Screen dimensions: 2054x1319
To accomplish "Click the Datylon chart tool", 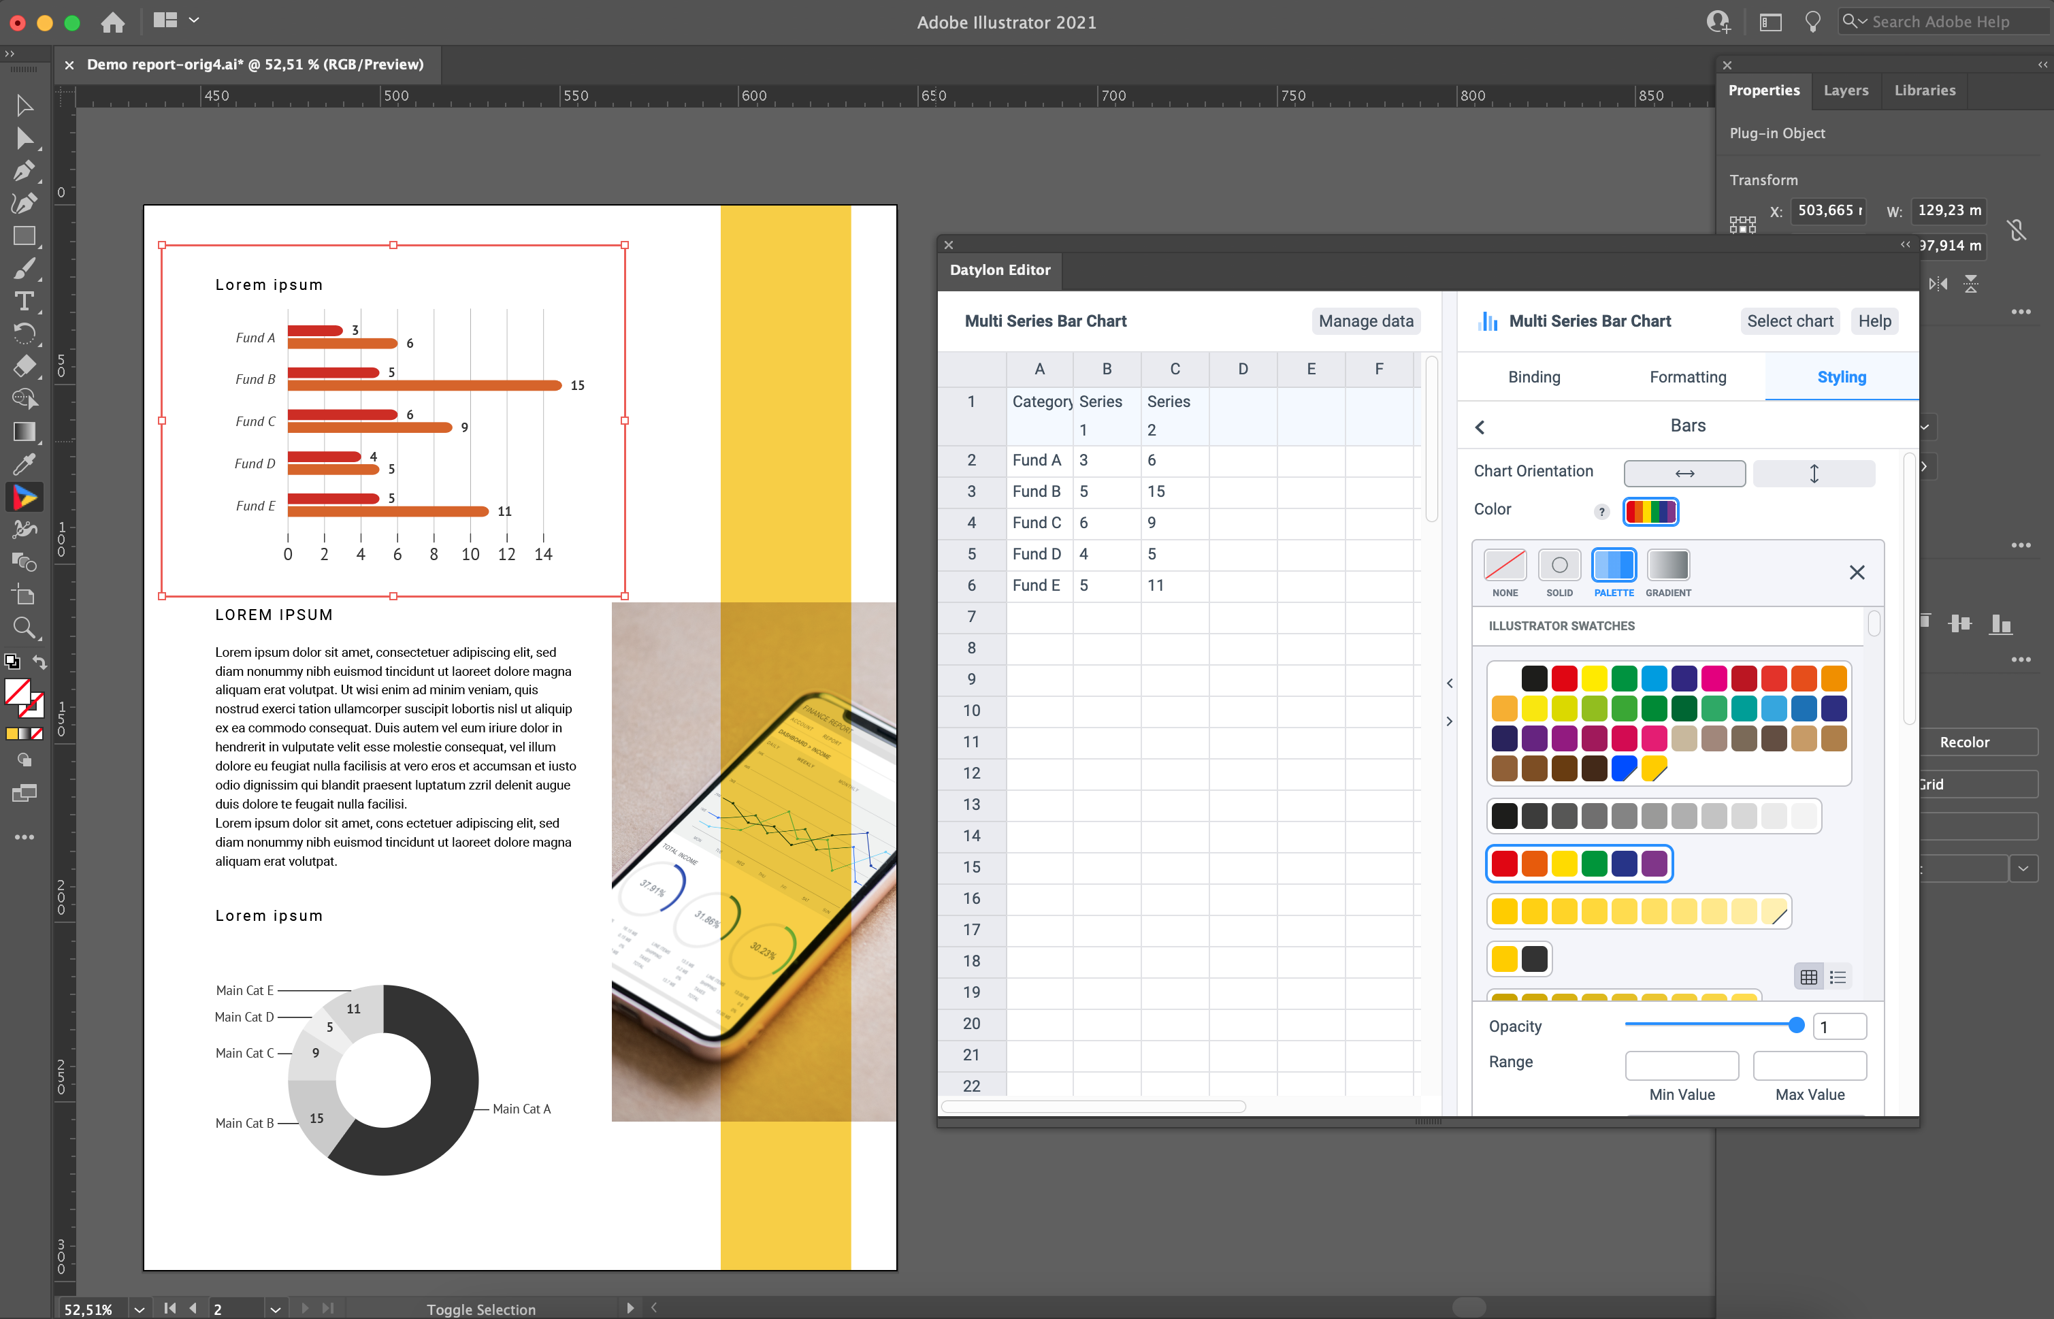I will coord(24,497).
